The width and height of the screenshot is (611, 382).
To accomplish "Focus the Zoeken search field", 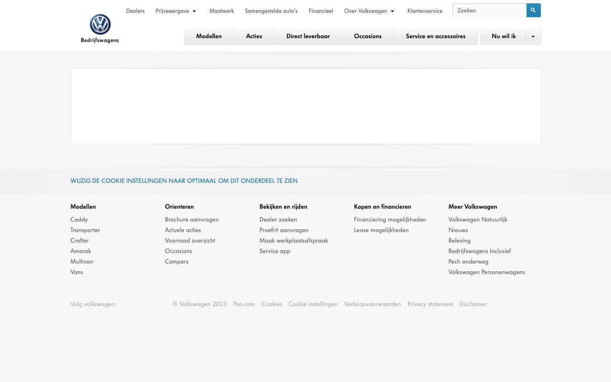I will [489, 10].
